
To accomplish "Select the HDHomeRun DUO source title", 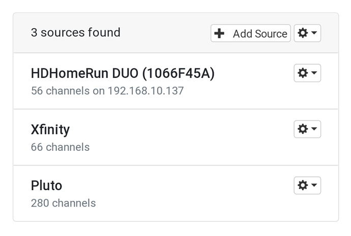I will (122, 74).
